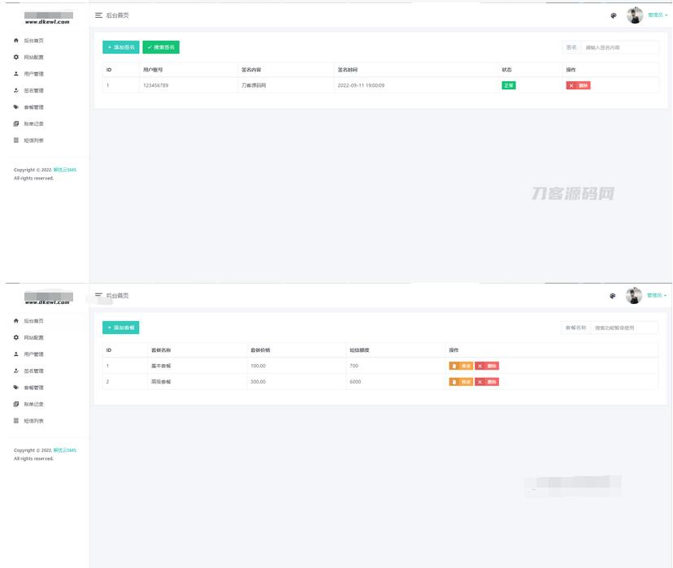Expand the 管理员 dropdown on the signature page
The image size is (673, 568).
coord(657,15)
